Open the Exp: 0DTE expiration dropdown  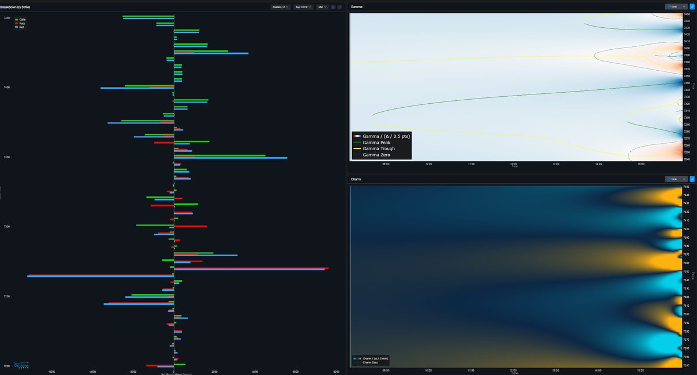[303, 7]
